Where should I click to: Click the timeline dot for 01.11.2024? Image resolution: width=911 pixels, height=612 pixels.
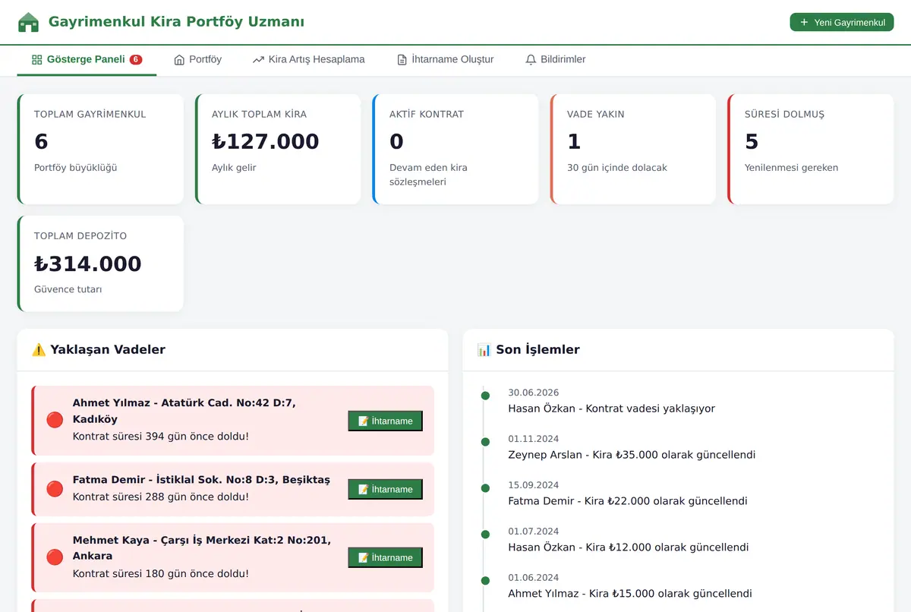pyautogui.click(x=485, y=441)
